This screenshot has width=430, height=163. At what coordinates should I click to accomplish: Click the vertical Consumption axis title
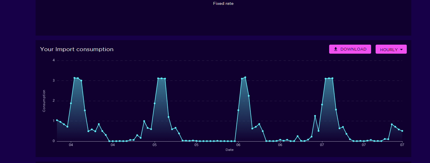point(44,101)
